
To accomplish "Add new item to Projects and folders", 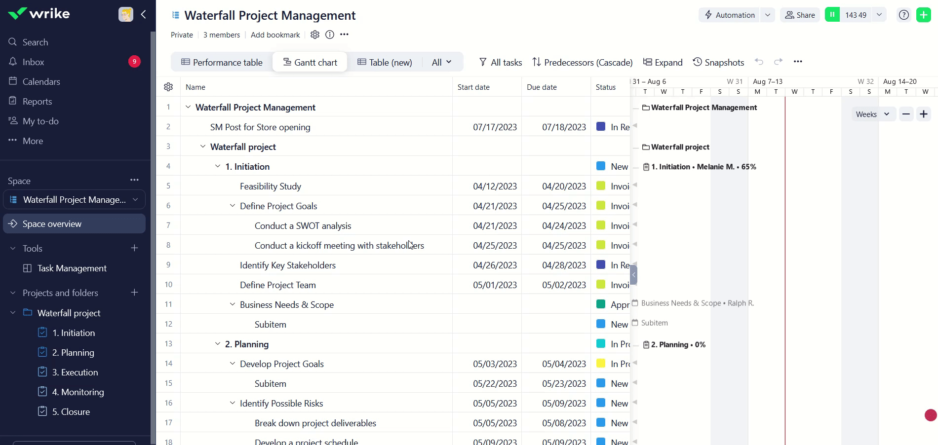I will (134, 293).
